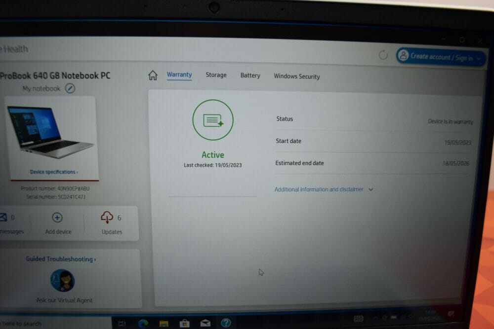
Task: Open Task View in the taskbar
Action: tap(122, 324)
